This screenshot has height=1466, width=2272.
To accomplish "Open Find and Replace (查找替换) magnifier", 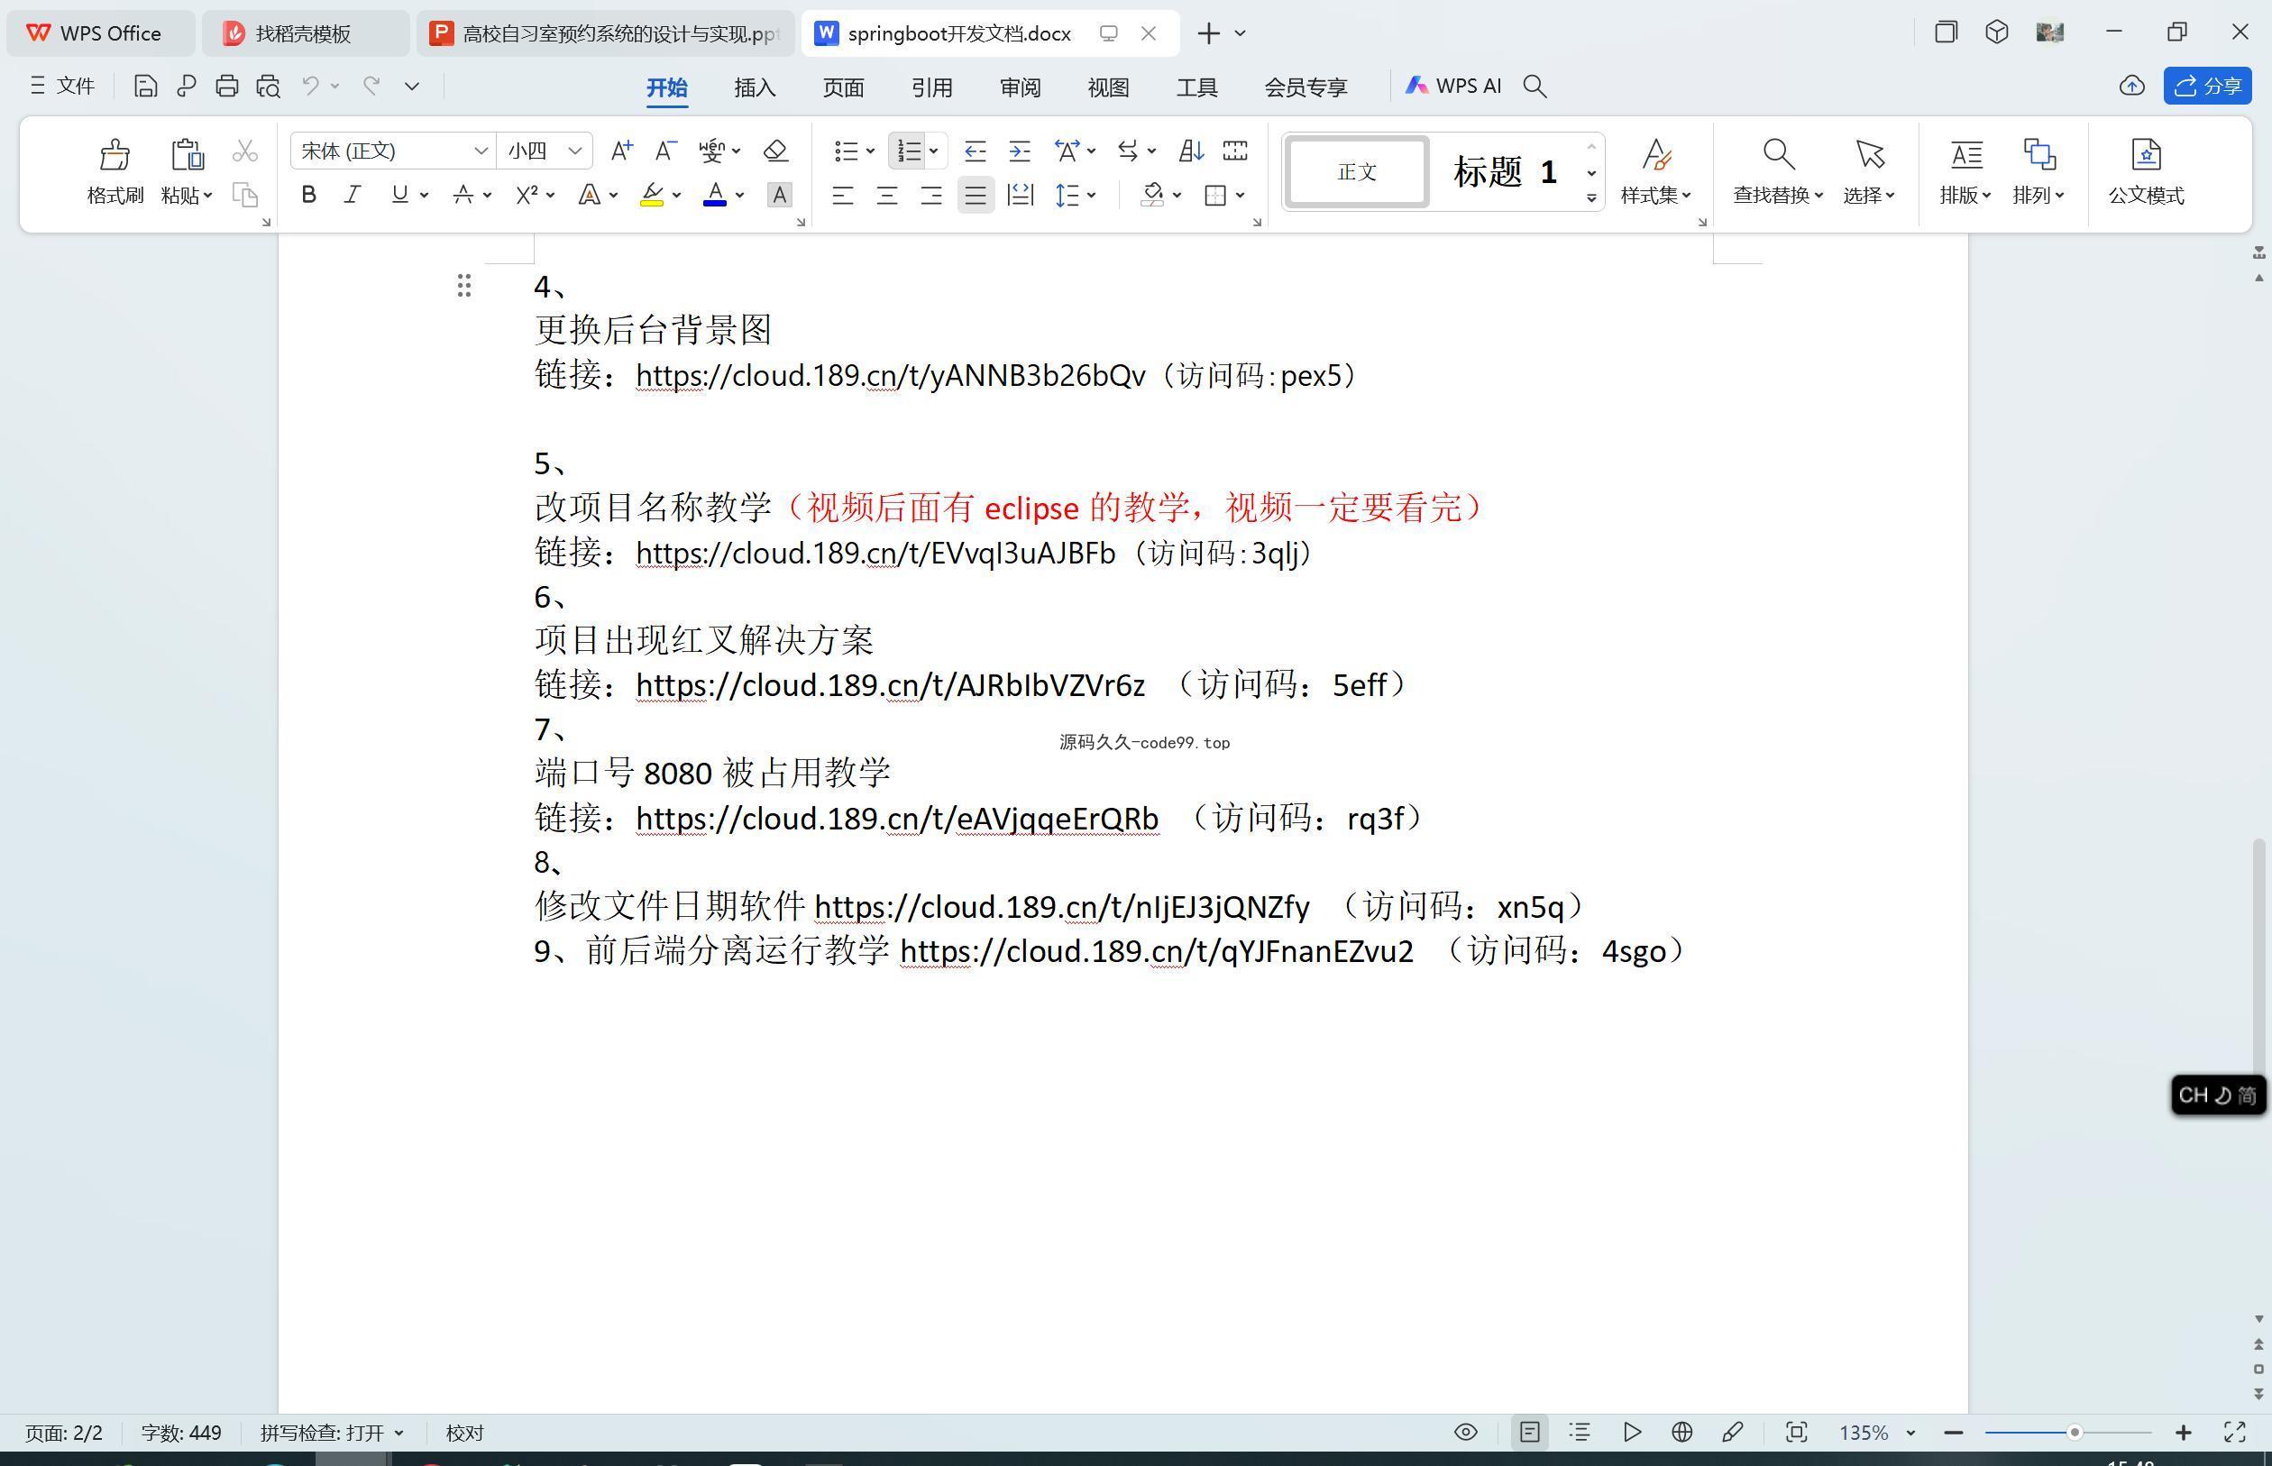I will coord(1777,154).
